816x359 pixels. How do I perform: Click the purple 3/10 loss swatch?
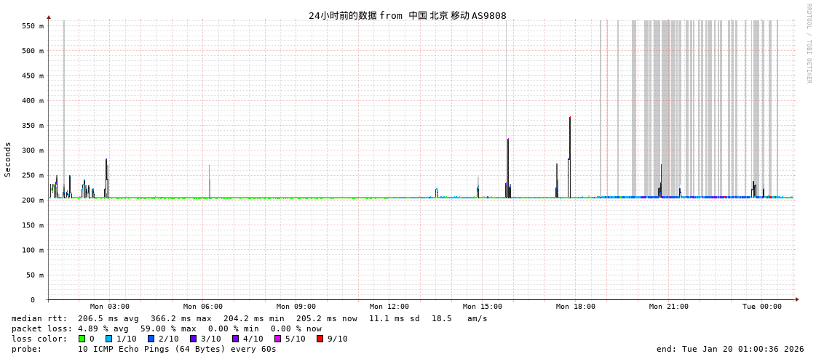(x=193, y=339)
